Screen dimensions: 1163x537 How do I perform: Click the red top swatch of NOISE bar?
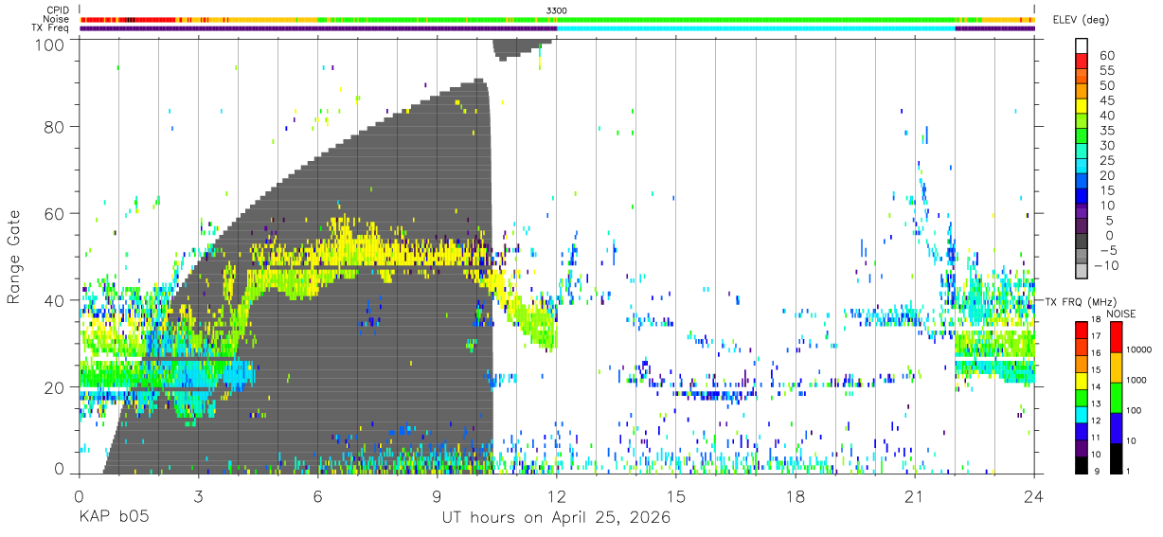tap(1115, 337)
